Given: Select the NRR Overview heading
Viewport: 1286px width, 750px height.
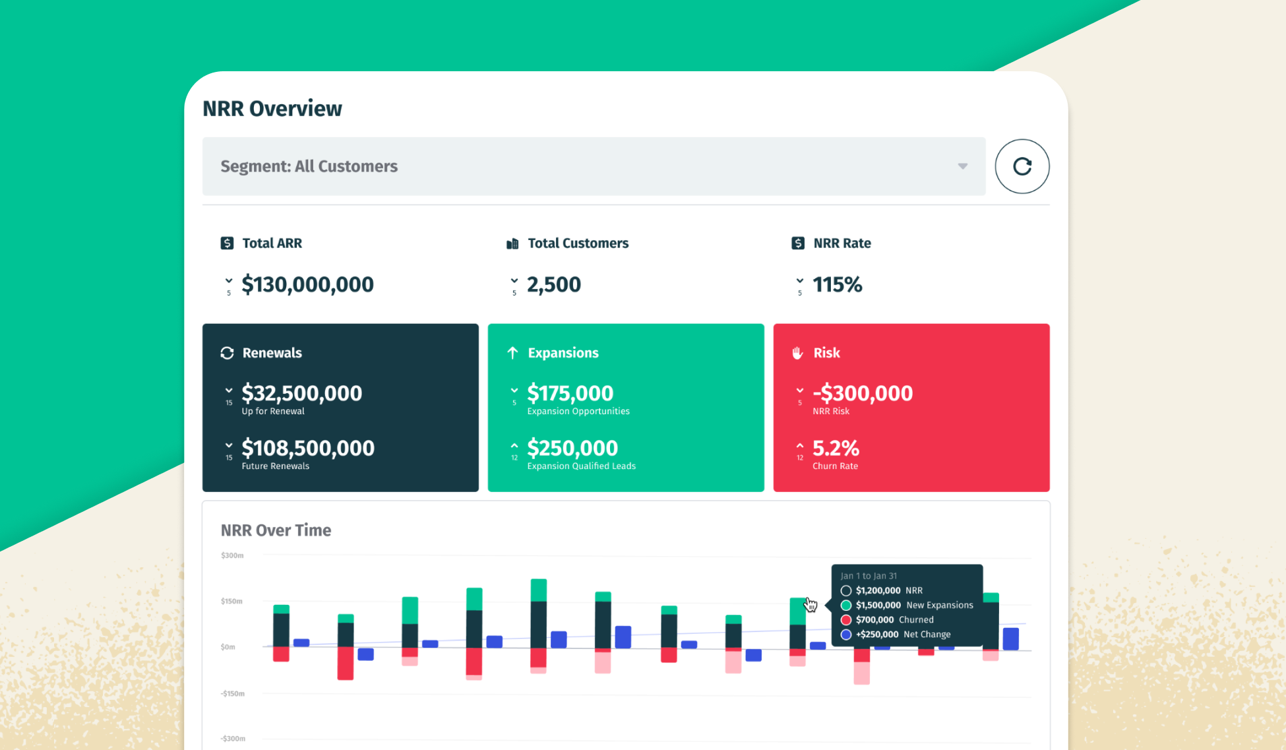Looking at the screenshot, I should pos(272,108).
